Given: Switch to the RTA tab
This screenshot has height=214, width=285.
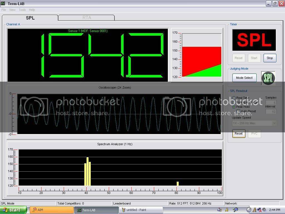Looking at the screenshot, I should 87,18.
